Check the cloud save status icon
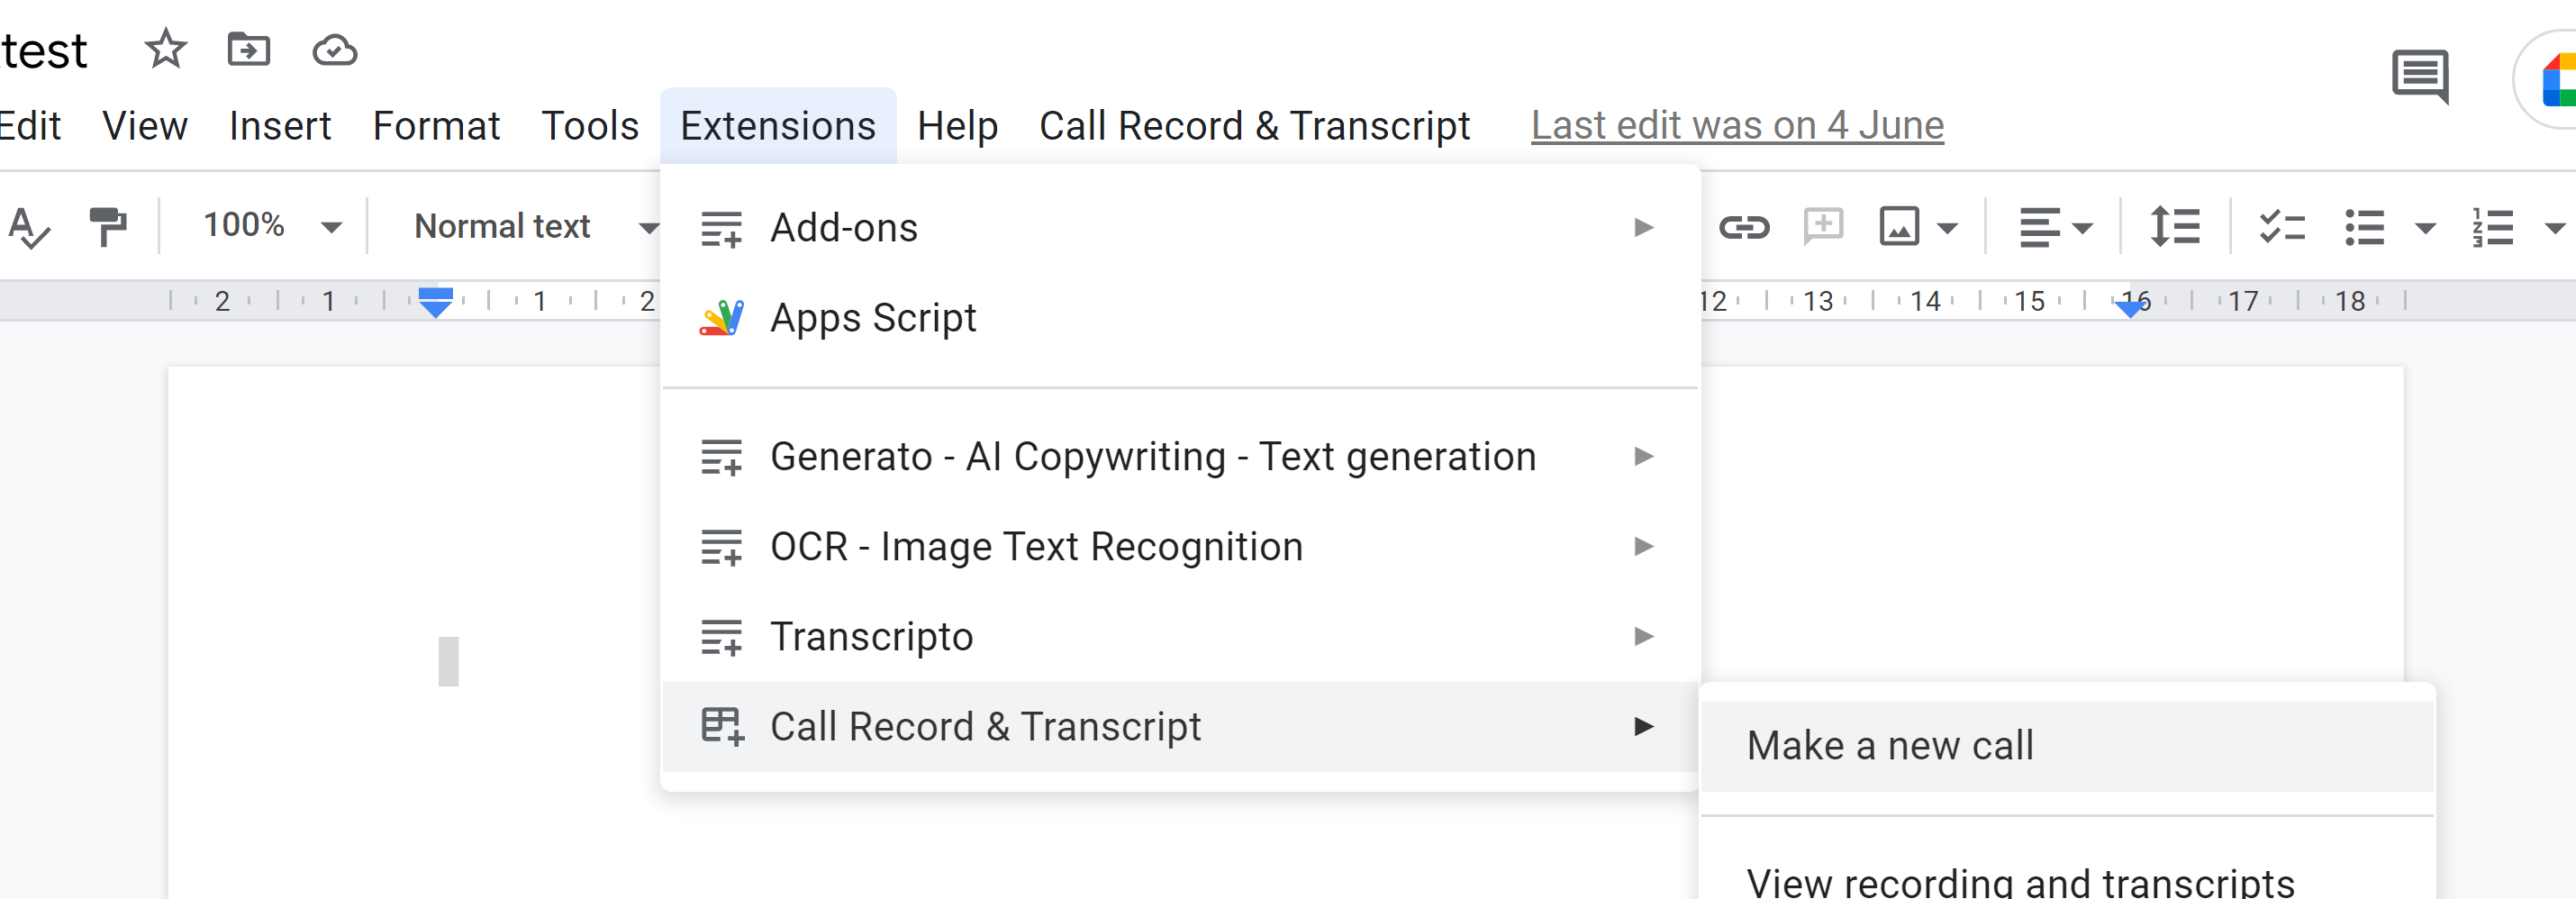This screenshot has height=899, width=2576. (x=334, y=50)
